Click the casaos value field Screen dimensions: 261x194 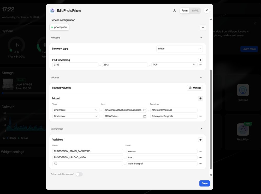(162, 151)
